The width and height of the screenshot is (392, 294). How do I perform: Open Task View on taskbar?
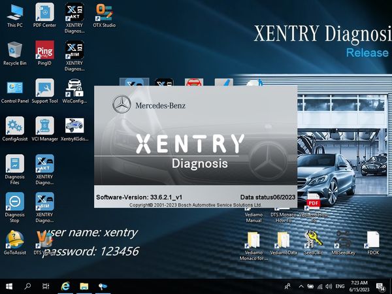[46, 286]
